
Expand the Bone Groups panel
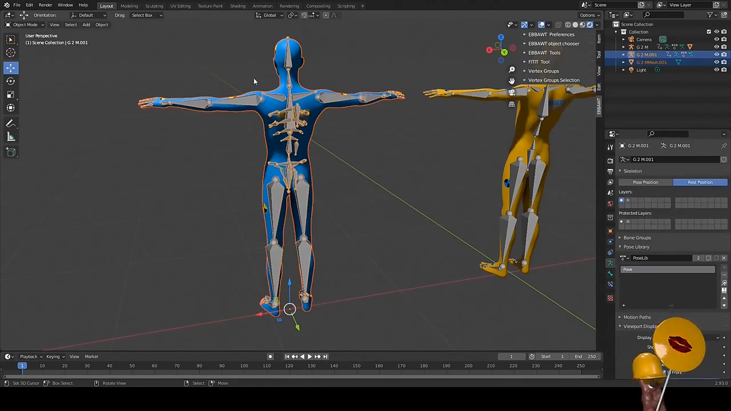coord(637,237)
